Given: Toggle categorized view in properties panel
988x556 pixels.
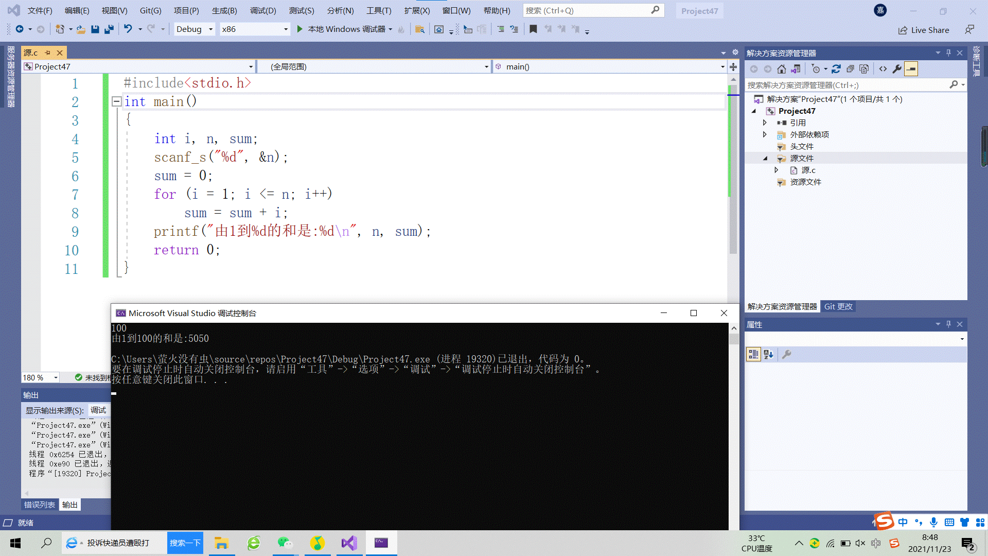Looking at the screenshot, I should point(753,354).
